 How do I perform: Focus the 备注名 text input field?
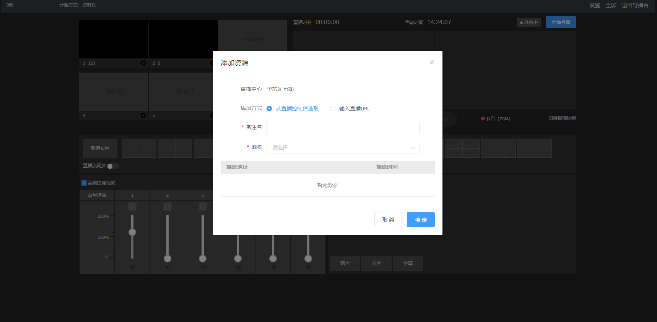(343, 128)
